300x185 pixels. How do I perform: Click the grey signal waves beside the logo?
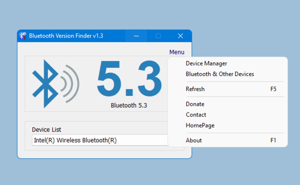[71, 84]
